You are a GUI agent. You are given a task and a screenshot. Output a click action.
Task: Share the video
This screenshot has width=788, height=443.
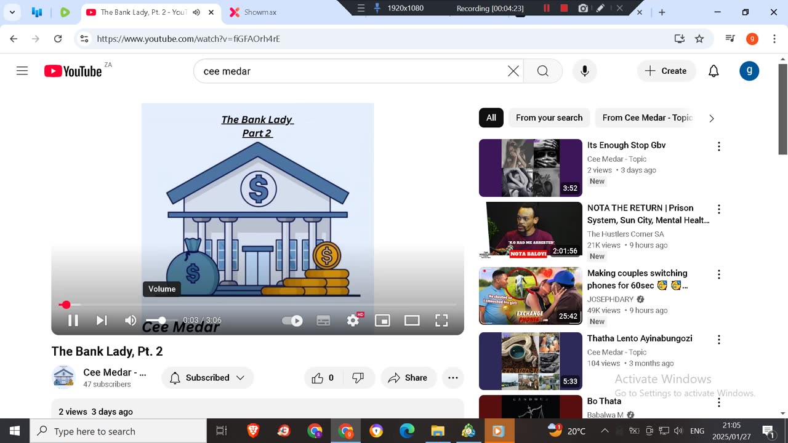pyautogui.click(x=408, y=378)
